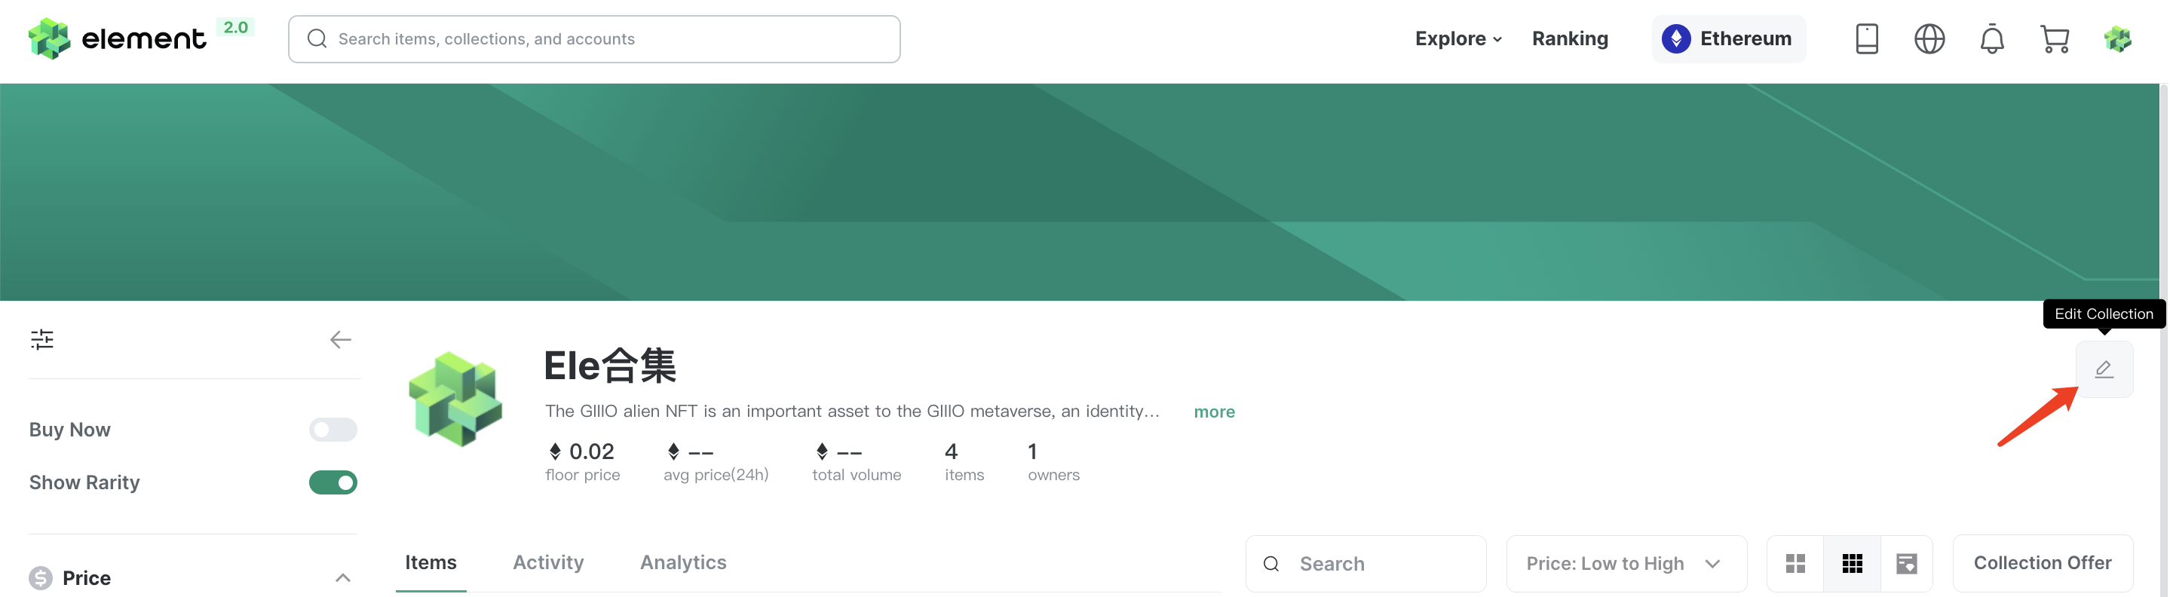
Task: Click the user avatar in top bar
Action: coord(2117,38)
